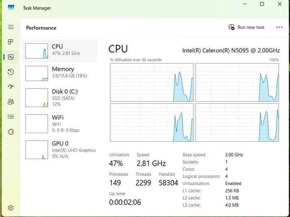The width and height of the screenshot is (290, 217).
Task: Click '% Utilisation over 60 seconds' label
Action: click(136, 60)
